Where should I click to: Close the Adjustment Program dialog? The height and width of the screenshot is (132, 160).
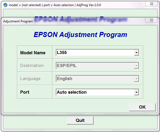click(151, 20)
